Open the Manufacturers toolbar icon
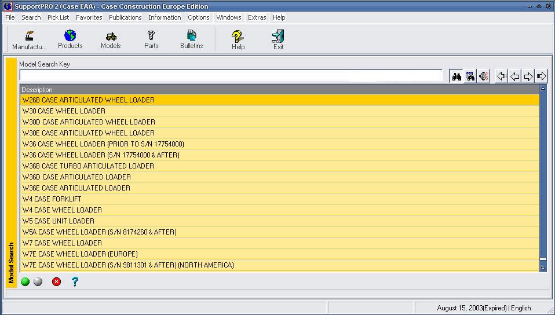This screenshot has height=315, width=555. (30, 39)
